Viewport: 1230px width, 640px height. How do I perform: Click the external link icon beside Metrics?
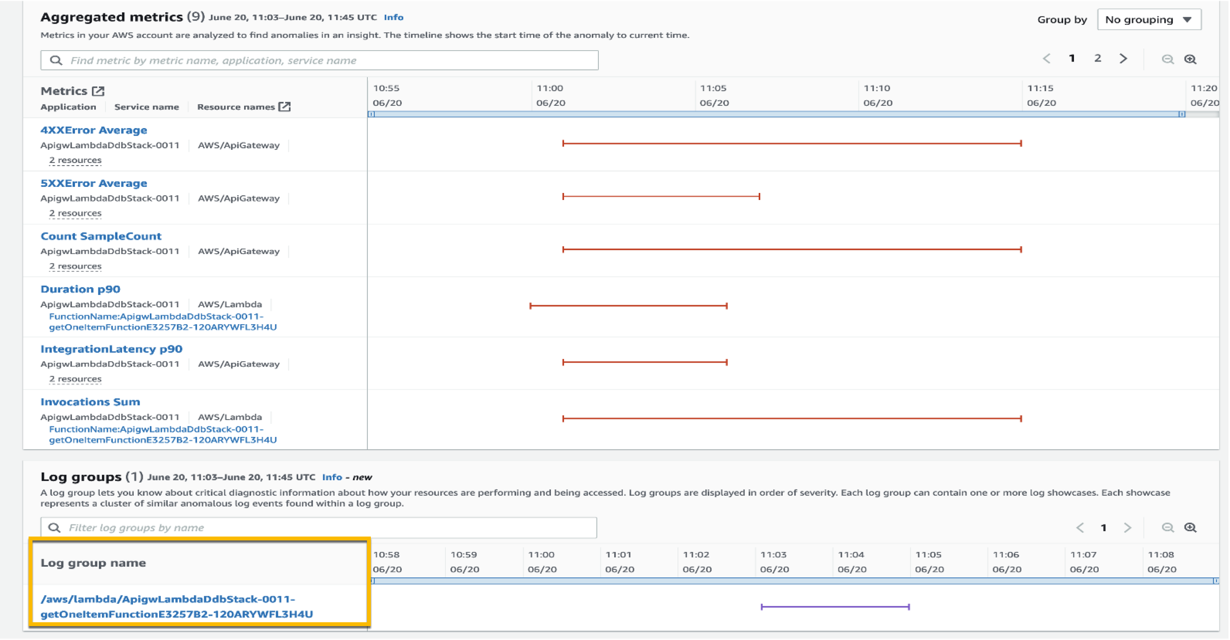click(98, 91)
